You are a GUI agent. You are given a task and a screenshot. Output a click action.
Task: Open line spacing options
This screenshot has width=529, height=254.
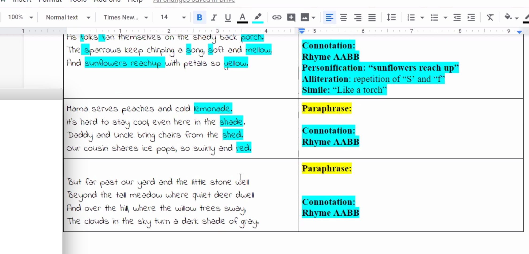point(391,18)
